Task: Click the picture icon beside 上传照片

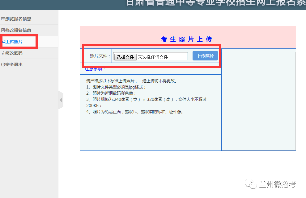Action: point(3,41)
